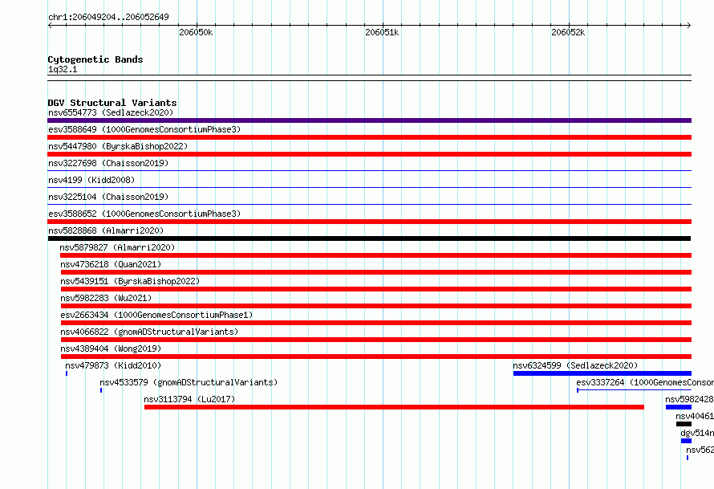714x489 pixels.
Task: Select nsv479873 (Kidd2010) variant label
Action: [113, 365]
